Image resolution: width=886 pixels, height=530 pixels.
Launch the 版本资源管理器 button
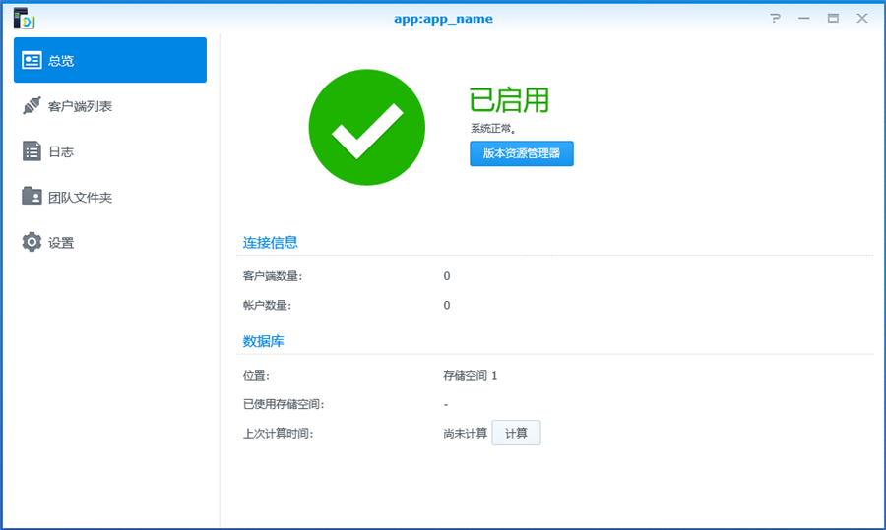point(521,153)
